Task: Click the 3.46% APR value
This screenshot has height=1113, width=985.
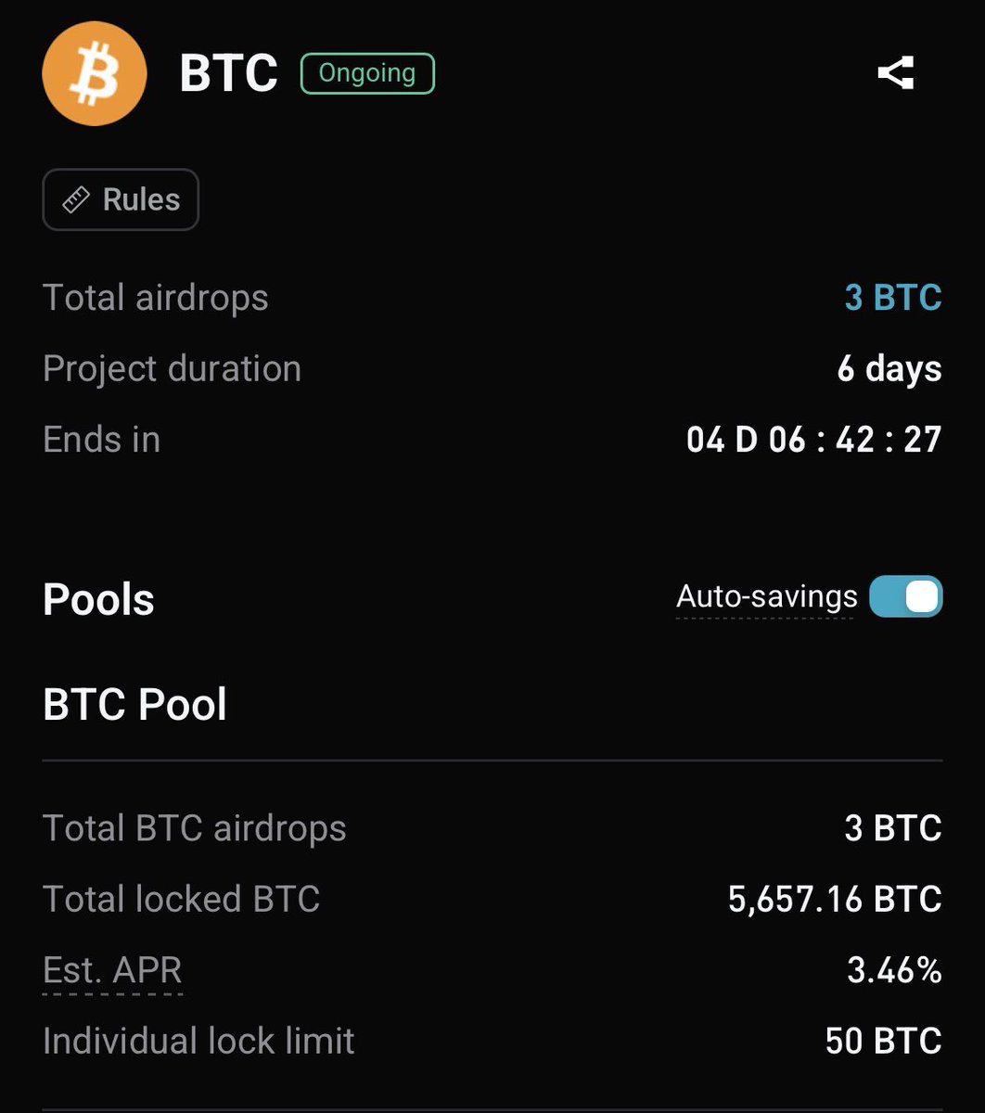Action: coord(894,970)
